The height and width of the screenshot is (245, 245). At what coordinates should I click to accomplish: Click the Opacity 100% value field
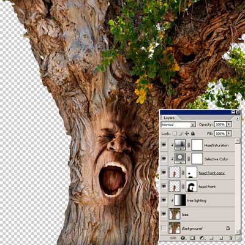[220, 124]
